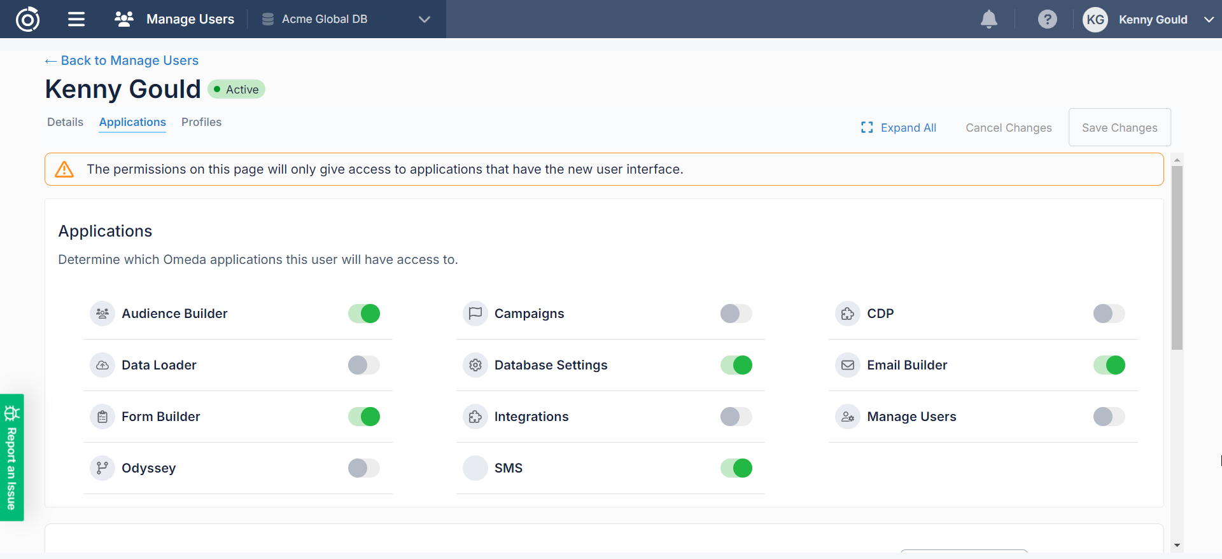Click the Odyssey branch icon
Image resolution: width=1222 pixels, height=559 pixels.
pyautogui.click(x=102, y=468)
